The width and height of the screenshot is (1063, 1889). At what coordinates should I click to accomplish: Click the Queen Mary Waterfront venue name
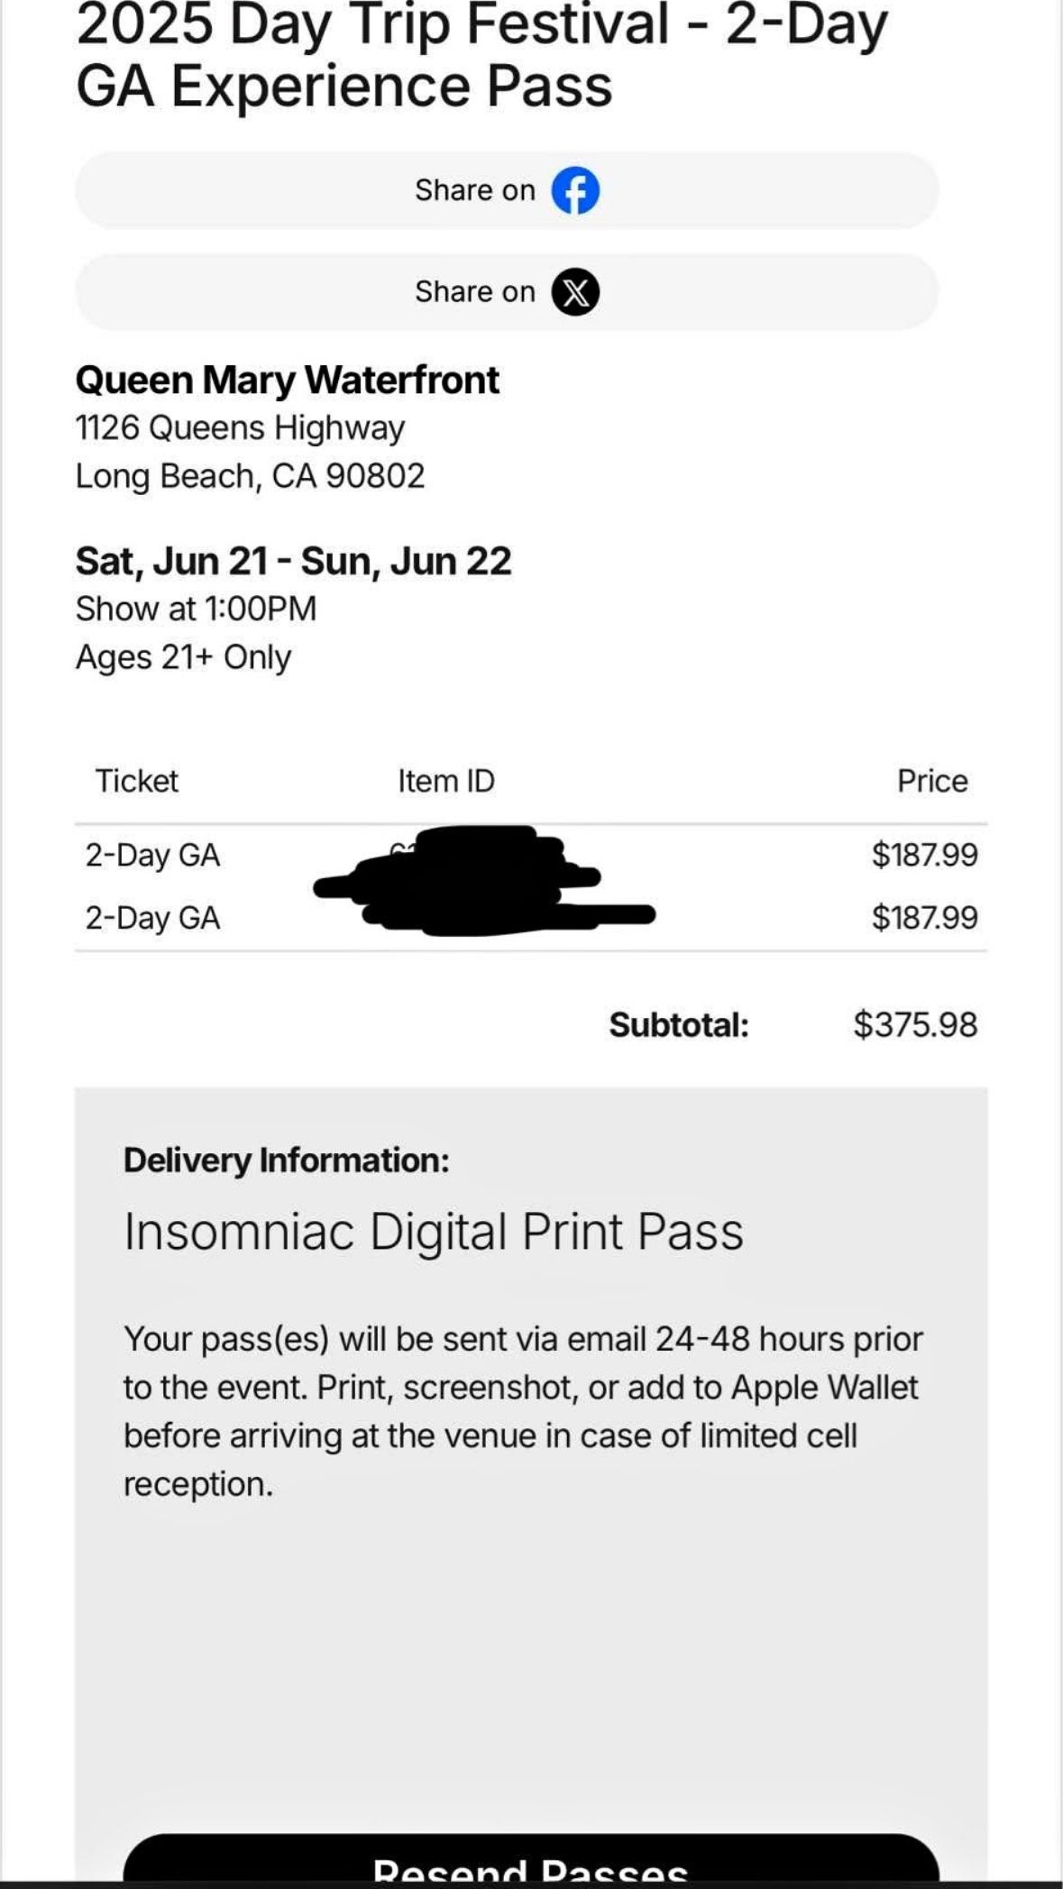tap(287, 380)
